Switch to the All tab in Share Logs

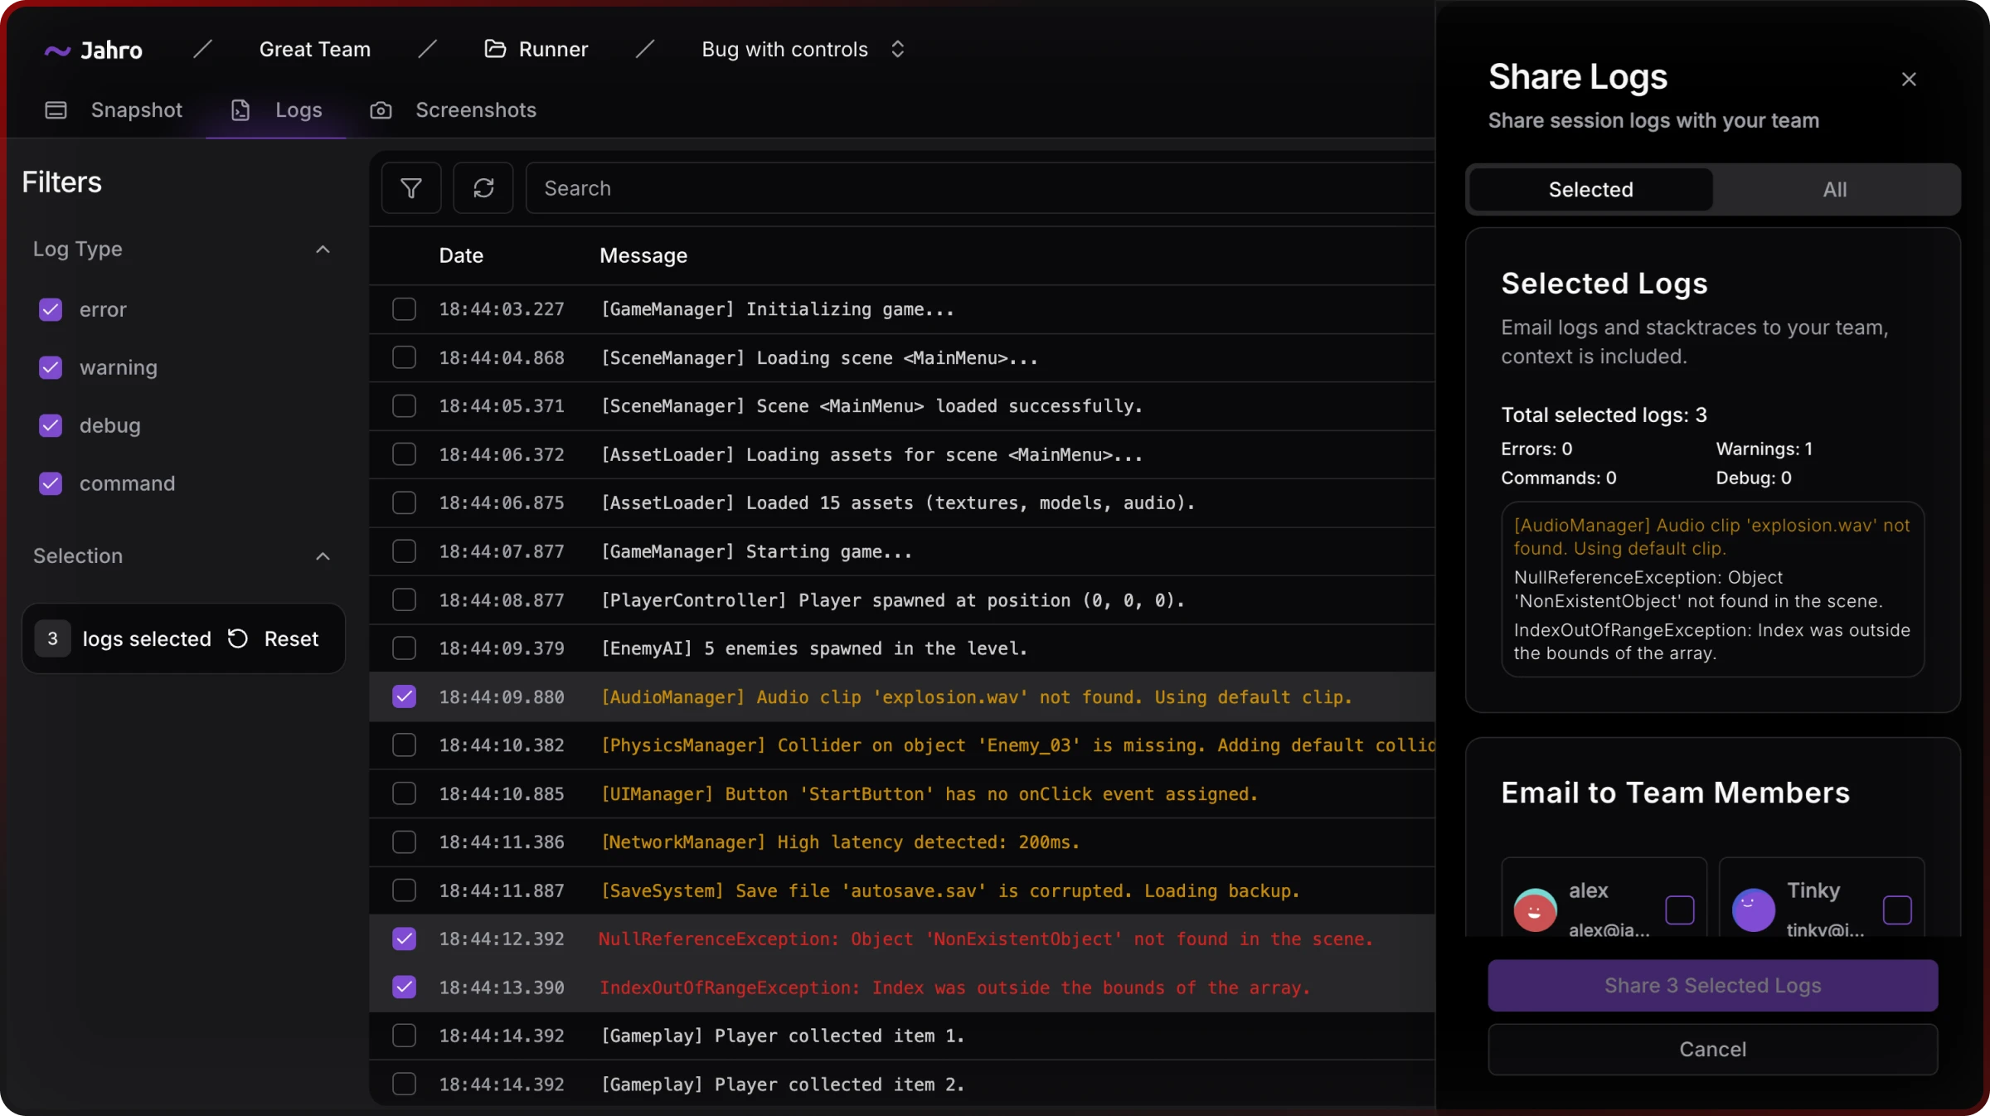(x=1834, y=189)
